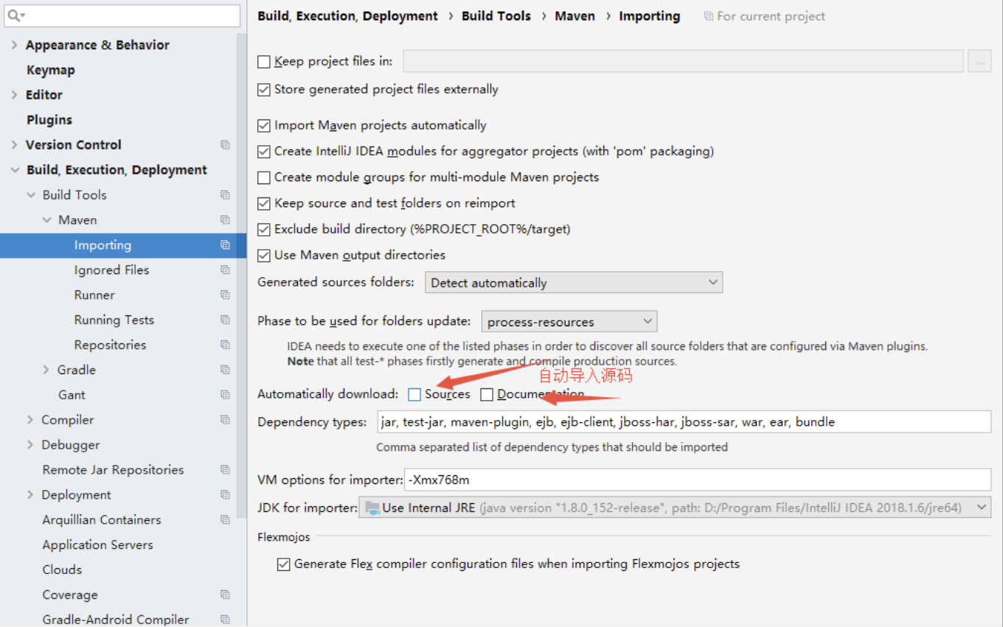Screen dimensions: 1003x627
Task: Click project-level icon on Deployment row
Action: [225, 495]
